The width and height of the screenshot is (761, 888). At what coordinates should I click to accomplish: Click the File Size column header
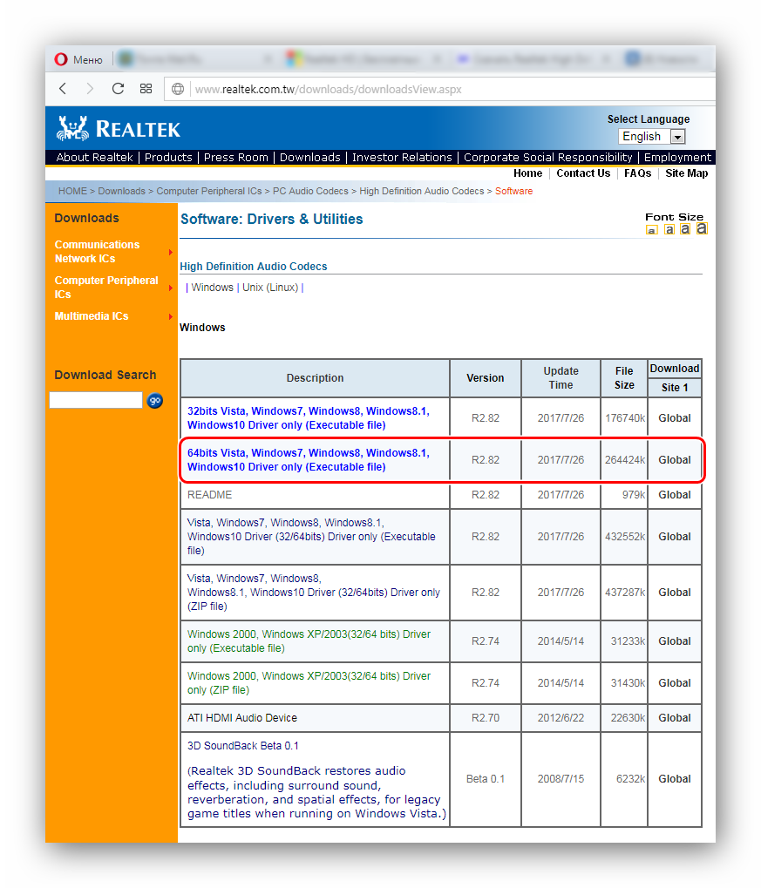tap(624, 377)
